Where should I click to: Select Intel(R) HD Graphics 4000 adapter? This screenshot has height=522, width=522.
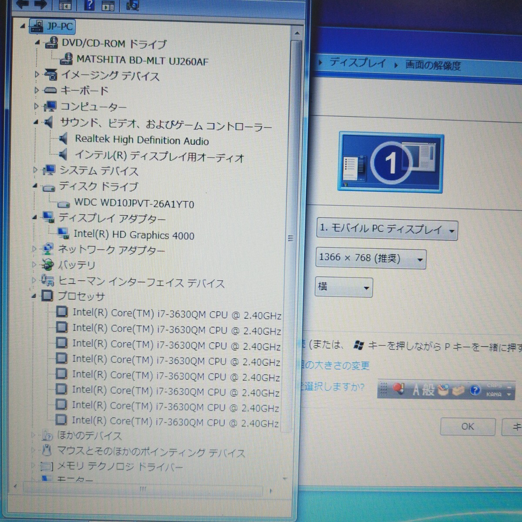pyautogui.click(x=134, y=235)
